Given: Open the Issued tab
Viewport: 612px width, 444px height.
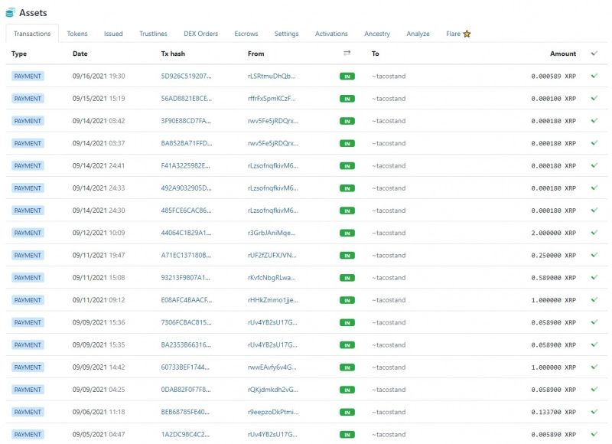Looking at the screenshot, I should pyautogui.click(x=113, y=34).
